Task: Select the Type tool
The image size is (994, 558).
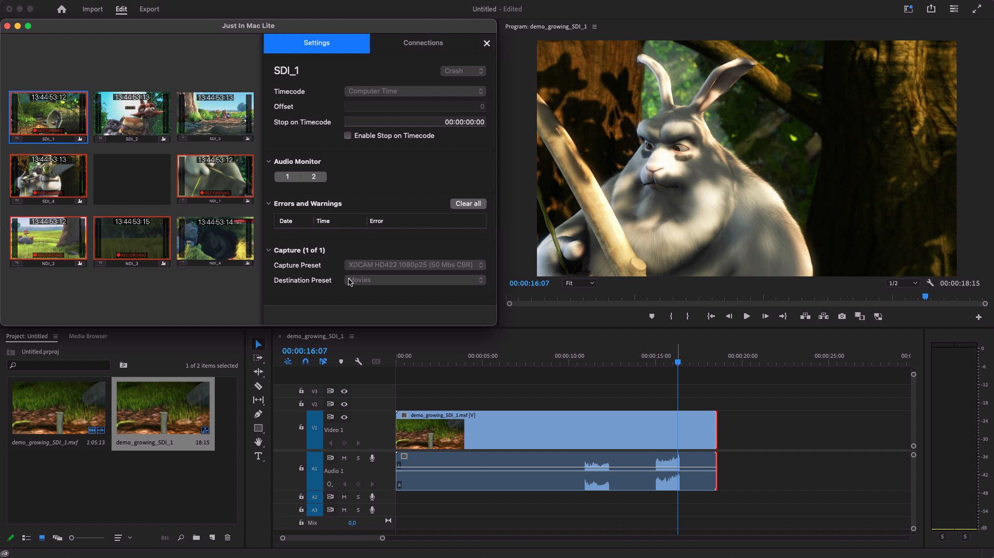Action: pos(258,456)
